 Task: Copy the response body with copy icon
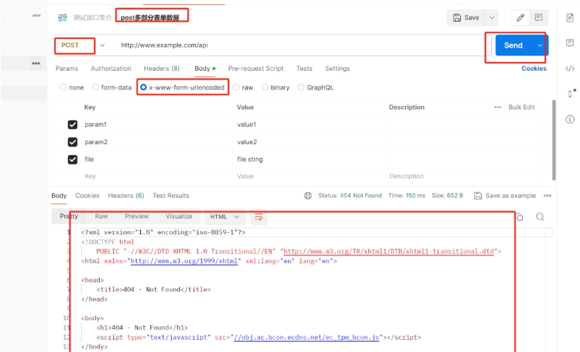520,217
